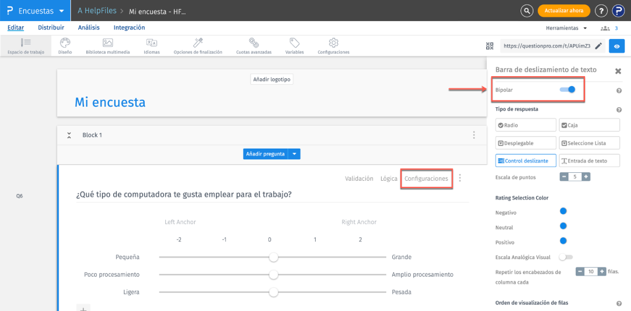Image resolution: width=631 pixels, height=311 pixels.
Task: Select Seleccione Lista response type
Action: coord(589,143)
